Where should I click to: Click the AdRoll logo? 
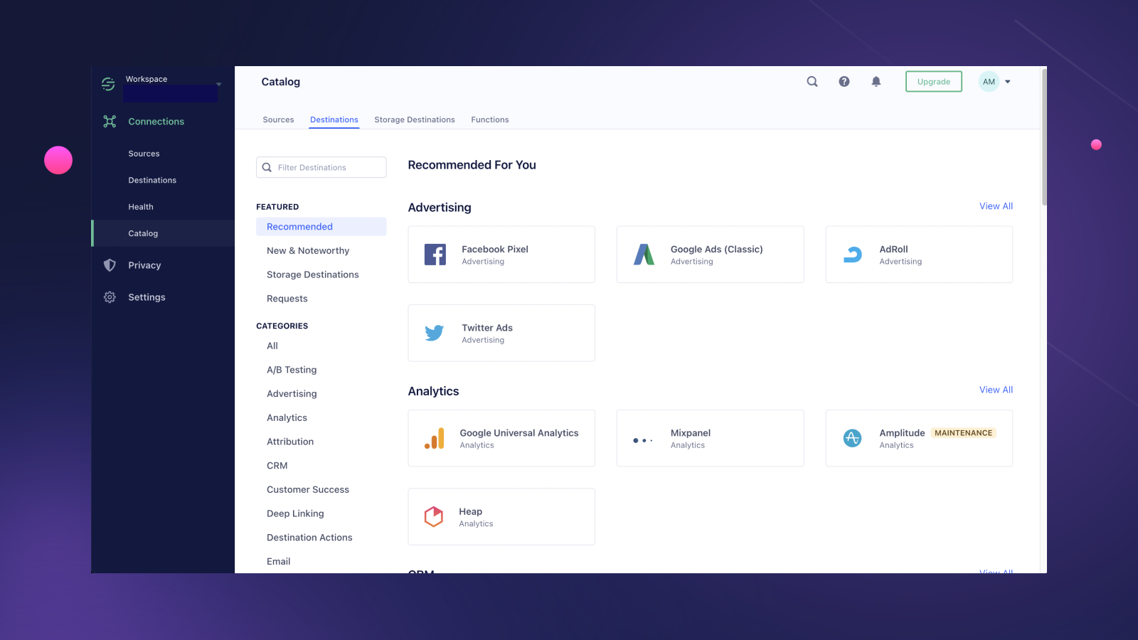tap(852, 255)
